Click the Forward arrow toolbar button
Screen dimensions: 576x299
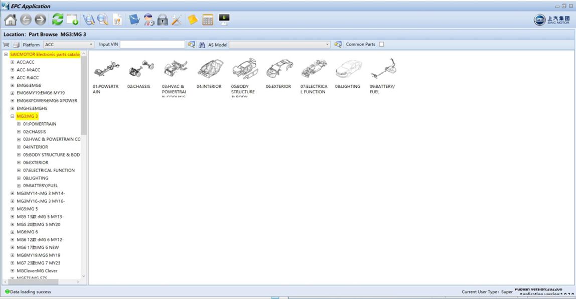[x=41, y=20]
